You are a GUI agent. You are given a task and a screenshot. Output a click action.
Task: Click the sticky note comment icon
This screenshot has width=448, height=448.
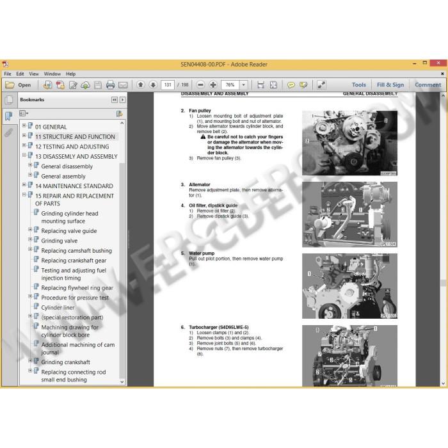[x=291, y=85]
